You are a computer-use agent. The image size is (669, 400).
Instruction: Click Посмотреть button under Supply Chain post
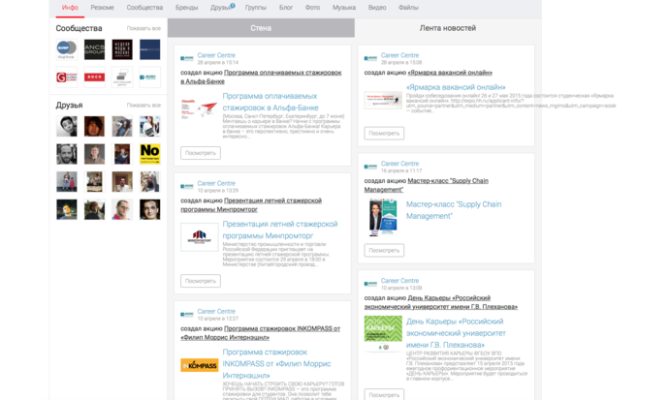click(384, 251)
